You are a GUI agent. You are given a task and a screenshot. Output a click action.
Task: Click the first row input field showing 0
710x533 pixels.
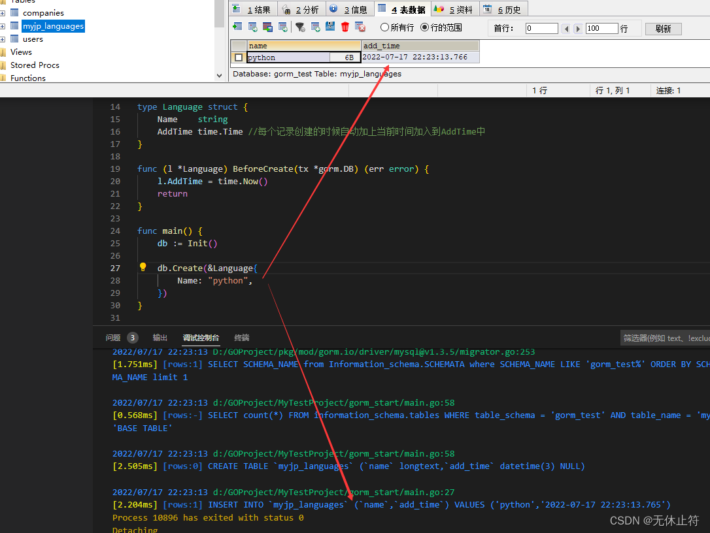[541, 29]
